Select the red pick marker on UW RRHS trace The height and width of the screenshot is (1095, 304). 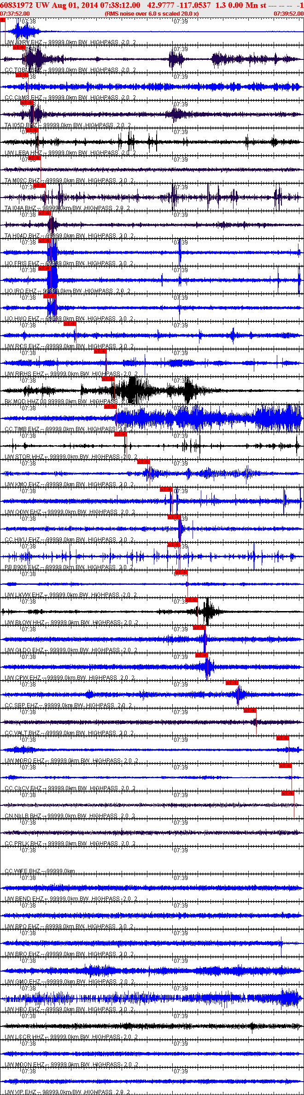click(x=100, y=351)
